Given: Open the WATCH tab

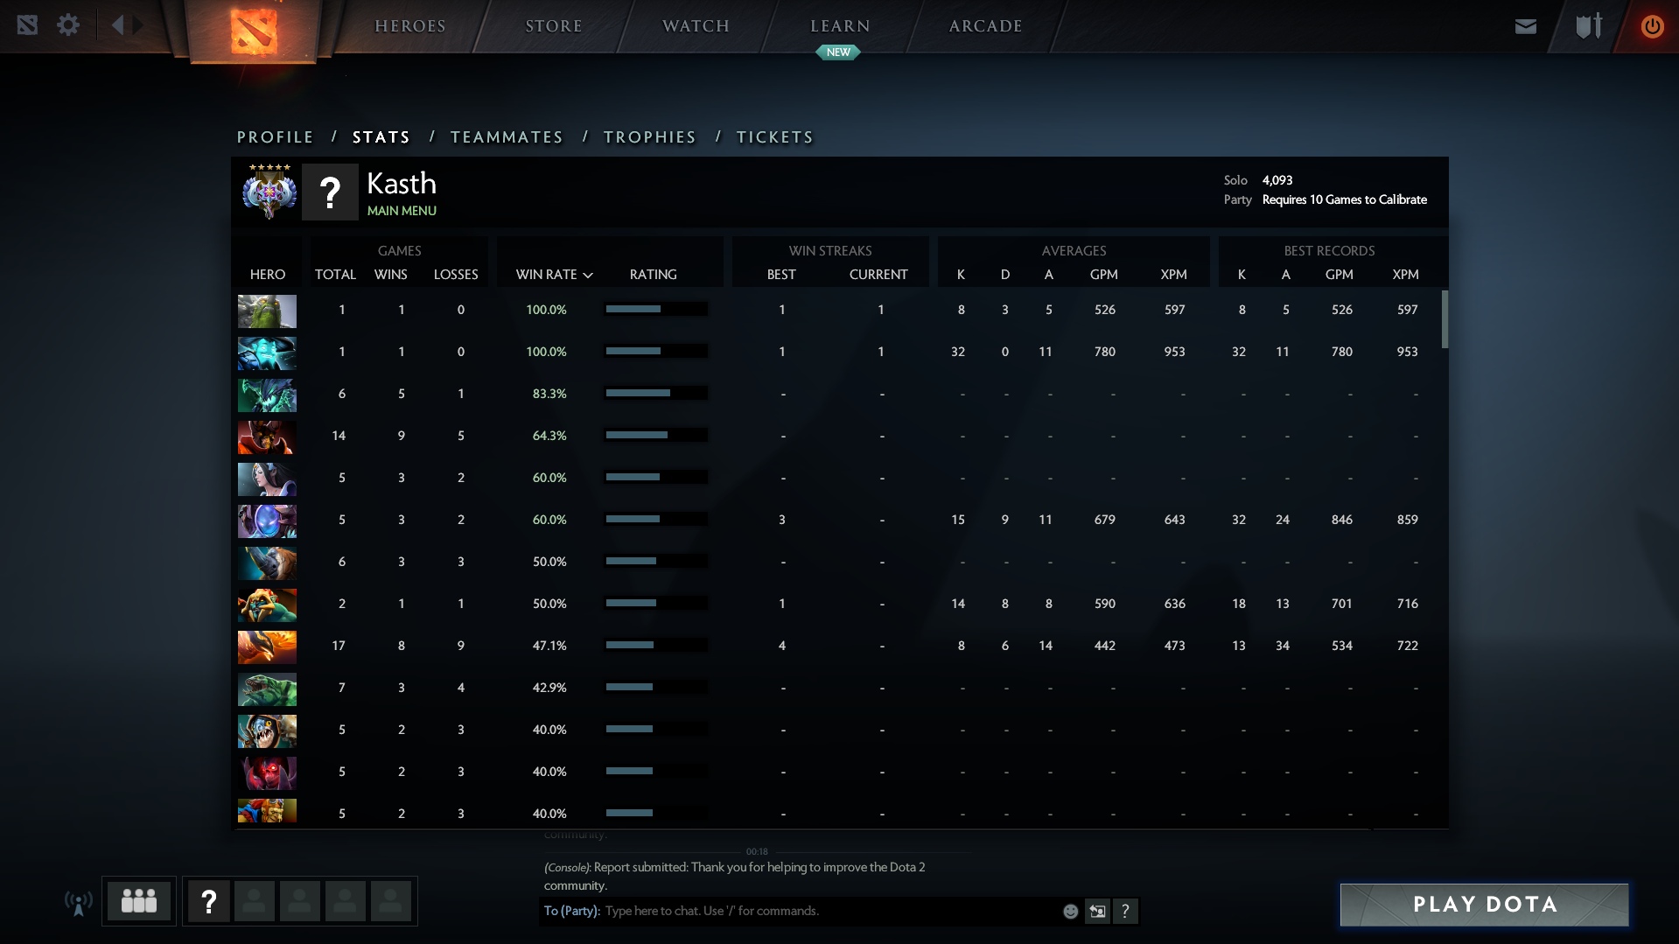Looking at the screenshot, I should (696, 26).
